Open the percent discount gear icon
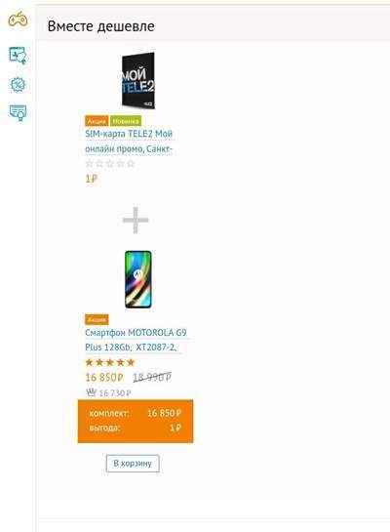 tap(18, 85)
